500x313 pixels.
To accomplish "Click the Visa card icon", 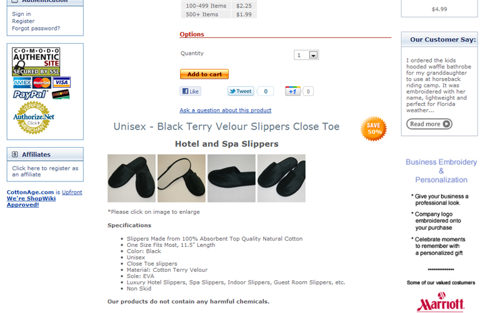I will [x=61, y=82].
